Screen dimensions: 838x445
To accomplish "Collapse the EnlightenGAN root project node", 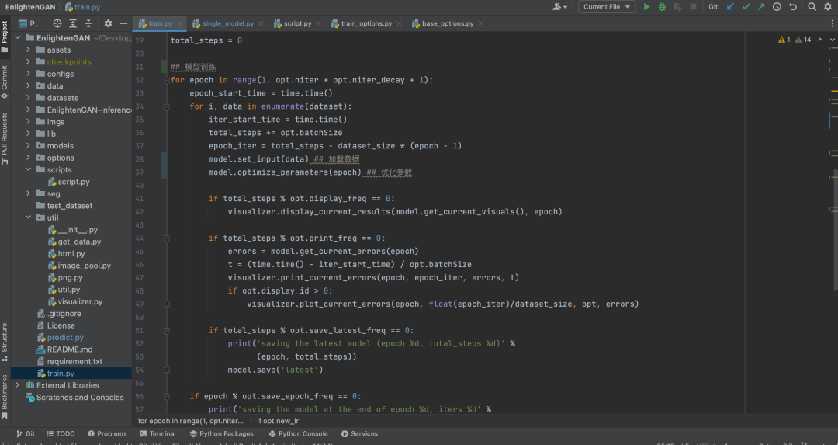I will pyautogui.click(x=18, y=38).
